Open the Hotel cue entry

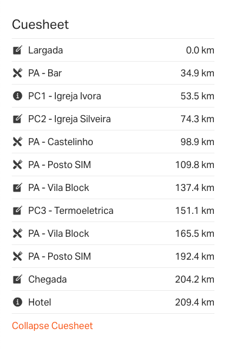point(113,302)
